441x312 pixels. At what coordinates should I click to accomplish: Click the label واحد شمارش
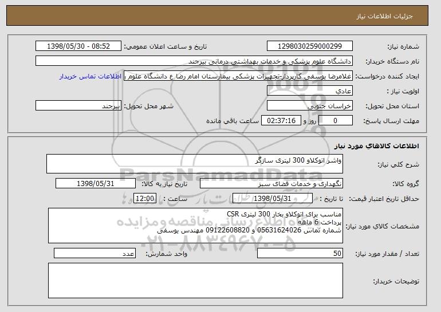[x=166, y=254]
